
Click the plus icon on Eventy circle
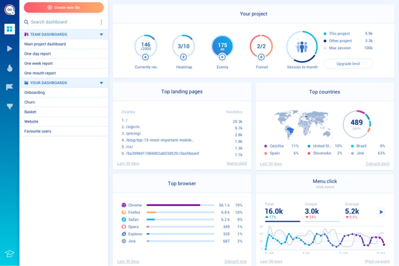click(x=222, y=57)
